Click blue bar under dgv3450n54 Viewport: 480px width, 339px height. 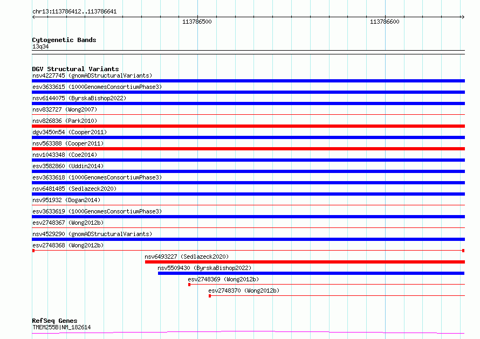(x=248, y=137)
